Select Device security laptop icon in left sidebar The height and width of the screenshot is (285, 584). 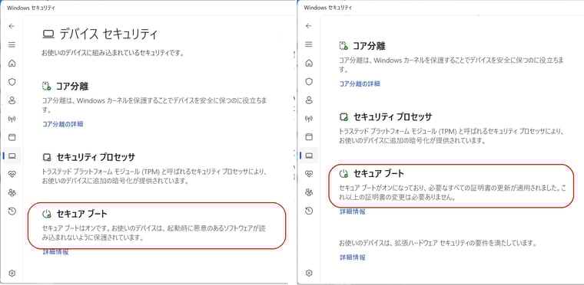pyautogui.click(x=12, y=156)
